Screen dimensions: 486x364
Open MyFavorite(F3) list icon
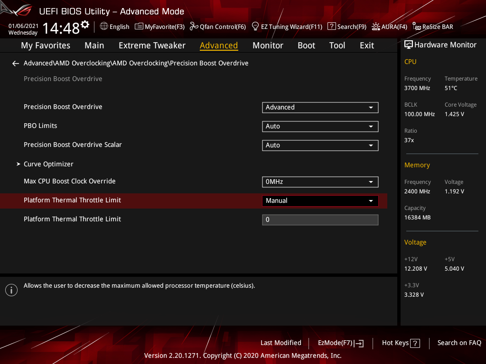(x=139, y=27)
